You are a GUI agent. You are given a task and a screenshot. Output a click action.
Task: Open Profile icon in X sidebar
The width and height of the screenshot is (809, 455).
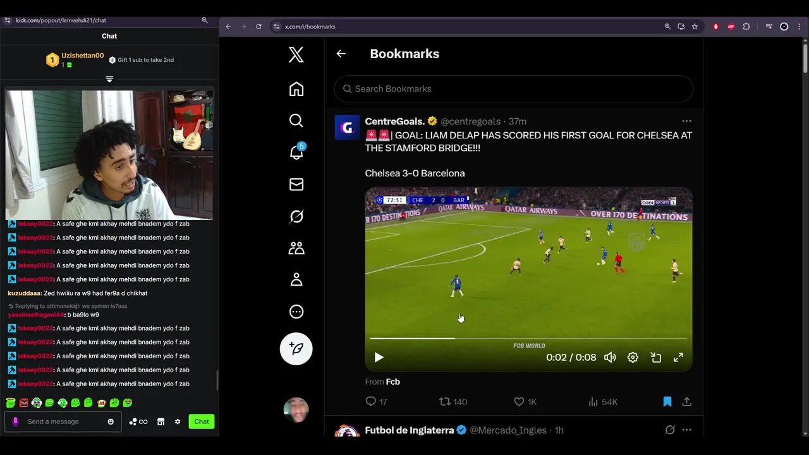296,280
